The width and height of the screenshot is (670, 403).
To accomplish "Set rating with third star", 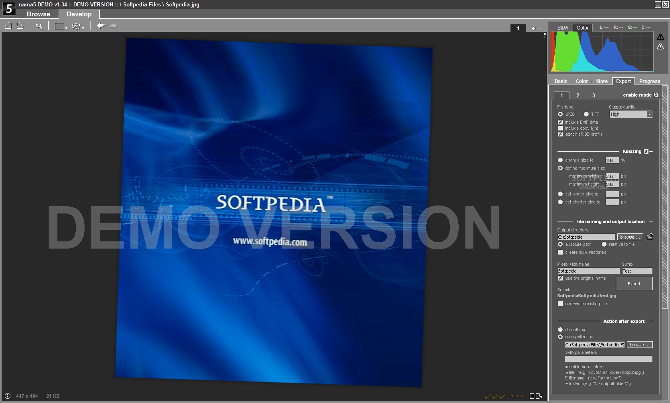I will pyautogui.click(x=522, y=396).
